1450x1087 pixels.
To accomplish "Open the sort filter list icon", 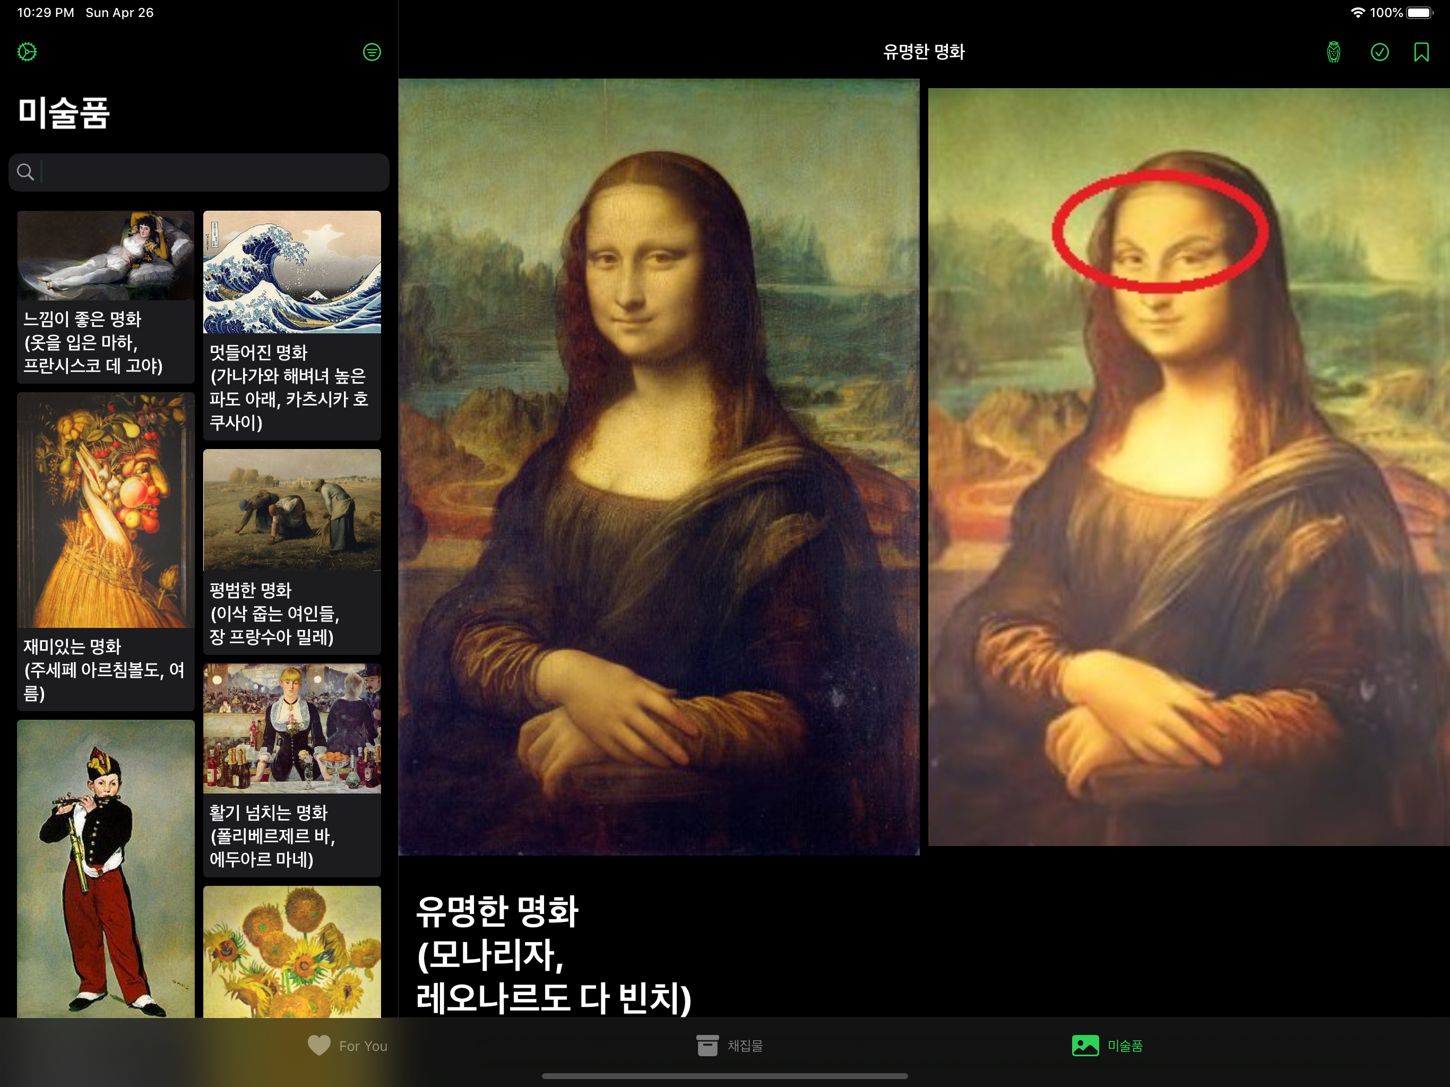I will pos(372,52).
